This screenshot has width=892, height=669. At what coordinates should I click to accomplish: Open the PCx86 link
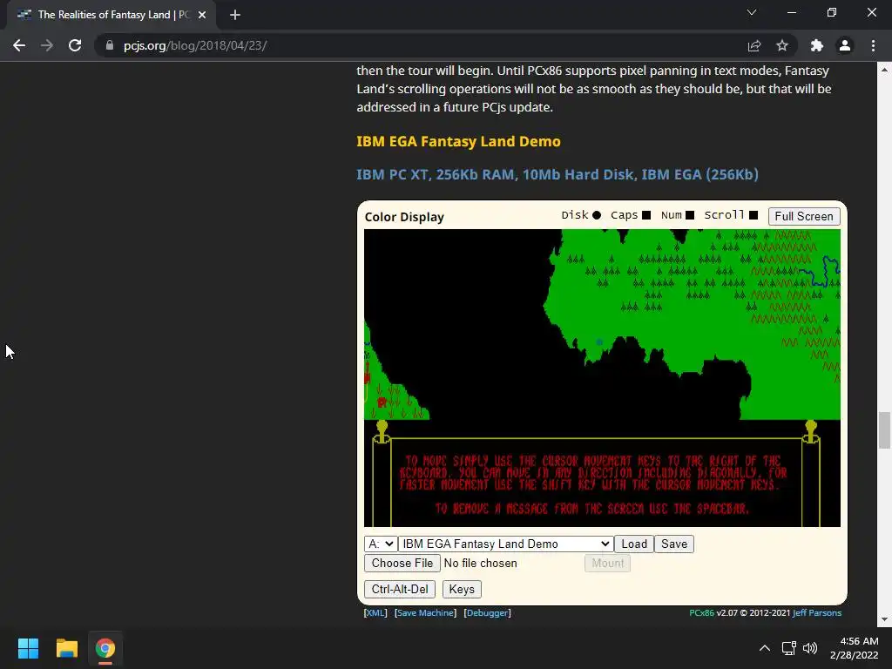(701, 612)
